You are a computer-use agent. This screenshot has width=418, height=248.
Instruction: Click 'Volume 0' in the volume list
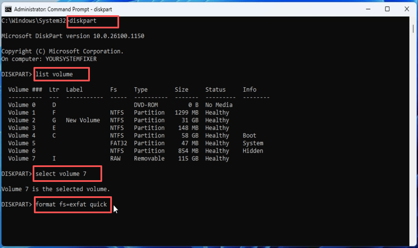tap(22, 105)
